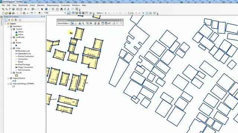Go back to previous extent arrow

tap(25, 9)
